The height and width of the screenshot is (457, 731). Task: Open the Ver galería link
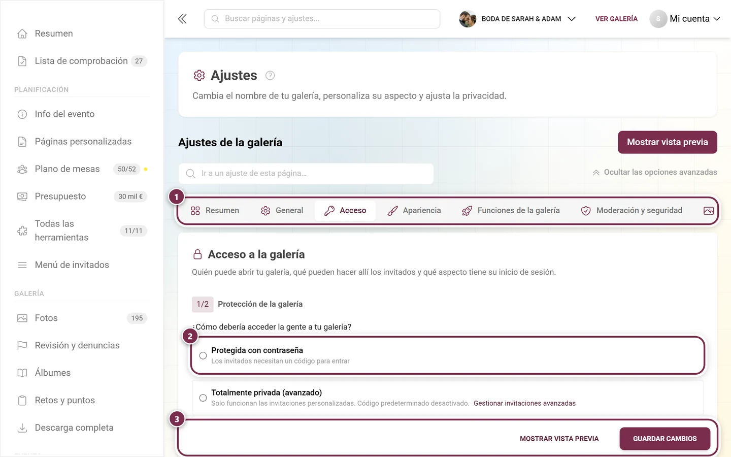pyautogui.click(x=616, y=19)
